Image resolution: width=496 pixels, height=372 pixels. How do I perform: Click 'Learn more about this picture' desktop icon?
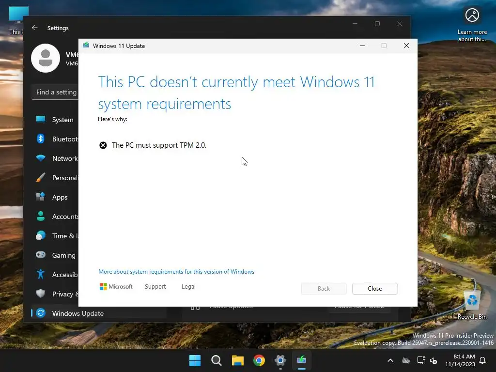472,25
